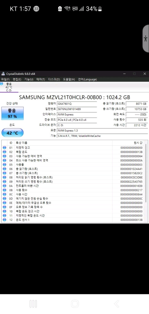Screen dimensions: 149x314
Task: Click the status circle for ID 07
Action: [4, 173]
